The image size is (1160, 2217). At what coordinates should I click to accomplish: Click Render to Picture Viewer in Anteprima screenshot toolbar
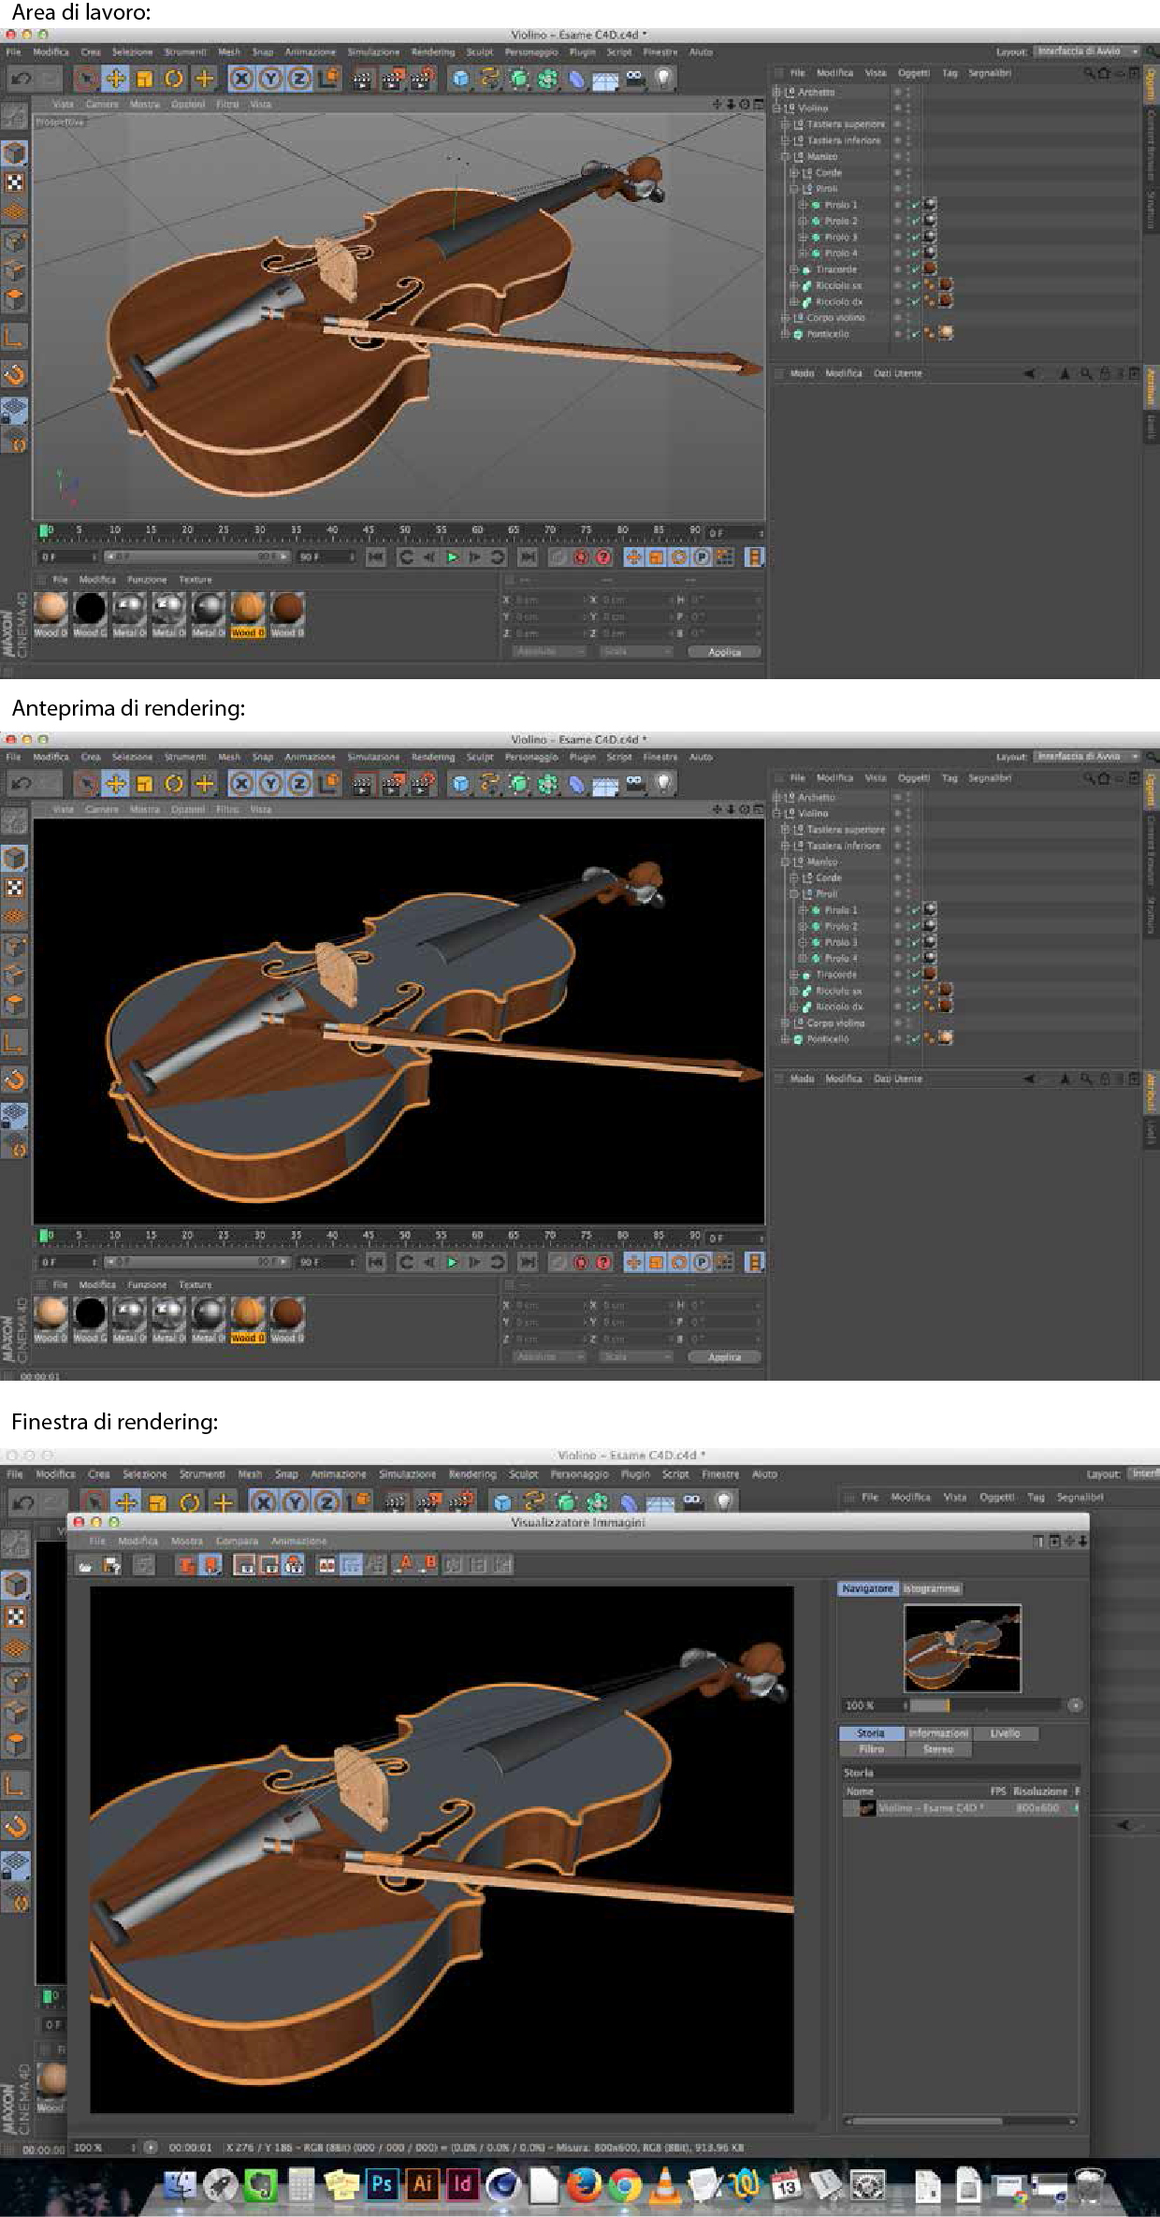pyautogui.click(x=393, y=784)
